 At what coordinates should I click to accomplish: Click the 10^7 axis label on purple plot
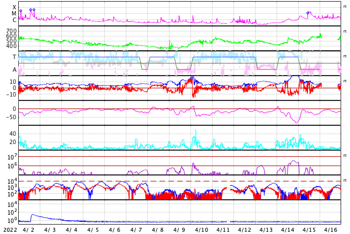[12, 157]
